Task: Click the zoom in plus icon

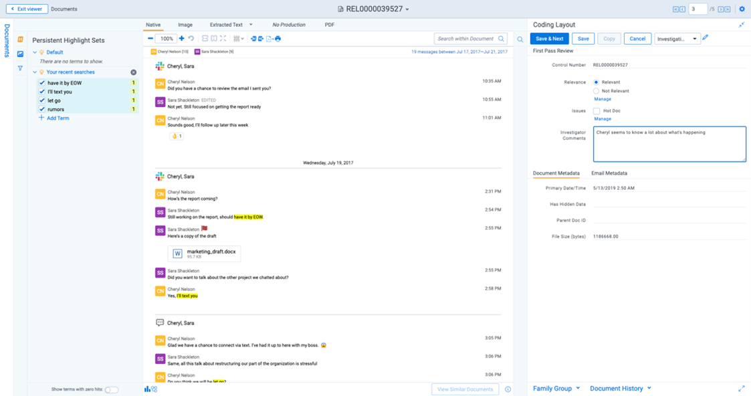Action: (182, 39)
